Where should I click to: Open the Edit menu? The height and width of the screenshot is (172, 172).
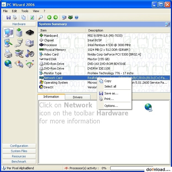14,11
